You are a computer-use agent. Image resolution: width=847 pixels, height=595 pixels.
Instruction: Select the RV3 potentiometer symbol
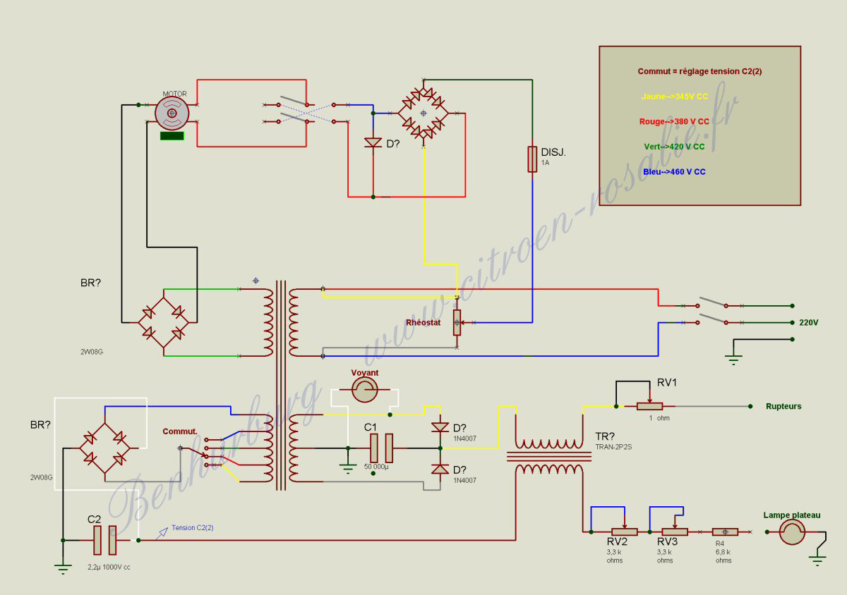(675, 532)
